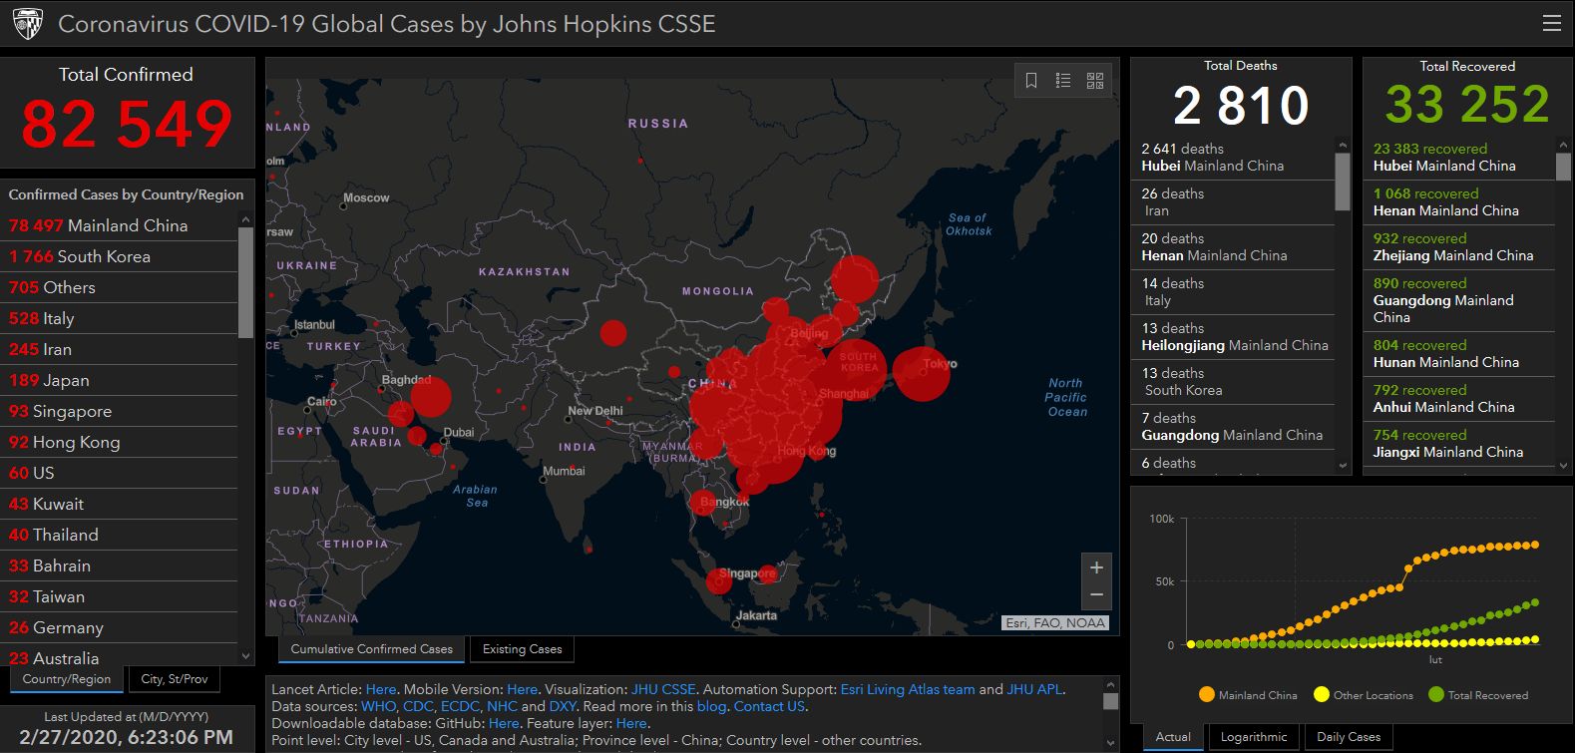Open the NHC data source link
The width and height of the screenshot is (1575, 753).
coord(503,706)
